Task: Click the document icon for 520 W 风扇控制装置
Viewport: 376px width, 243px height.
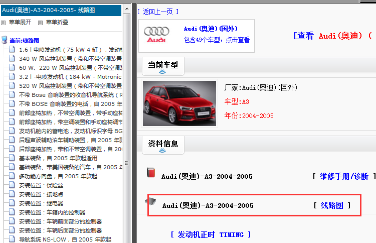Action: [12, 85]
